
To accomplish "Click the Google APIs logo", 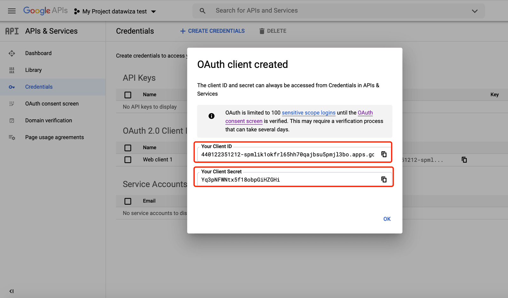I will point(45,11).
